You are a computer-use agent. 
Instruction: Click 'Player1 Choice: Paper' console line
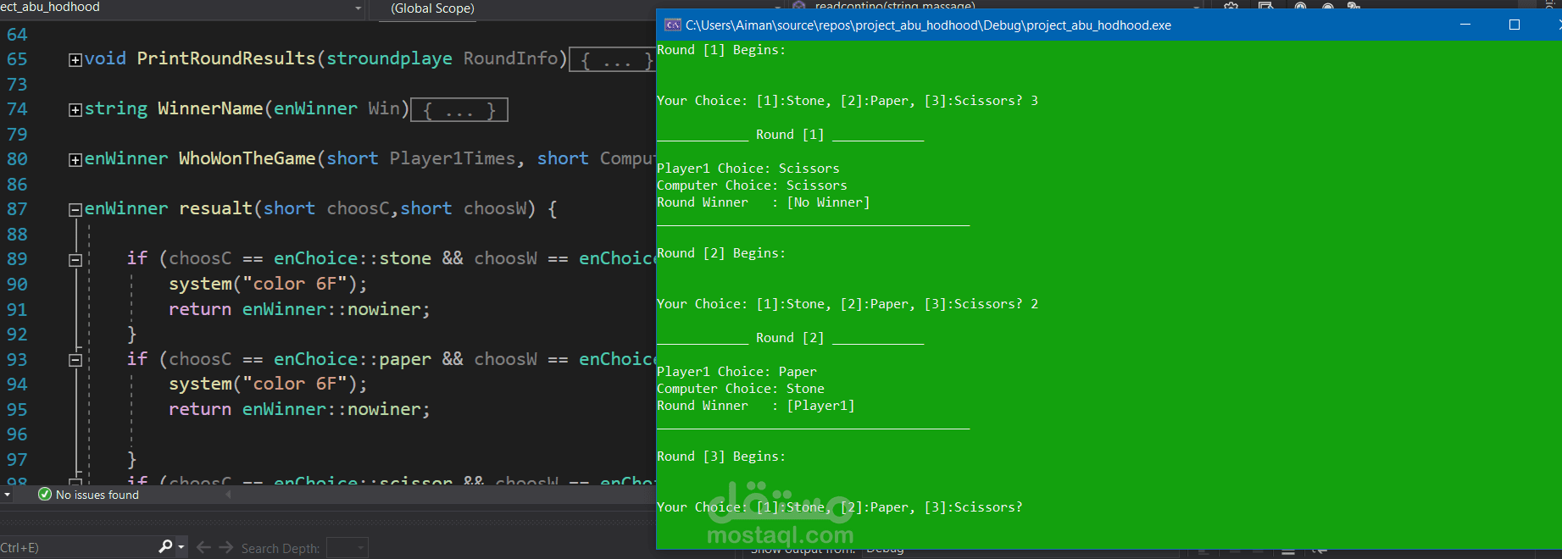click(737, 372)
